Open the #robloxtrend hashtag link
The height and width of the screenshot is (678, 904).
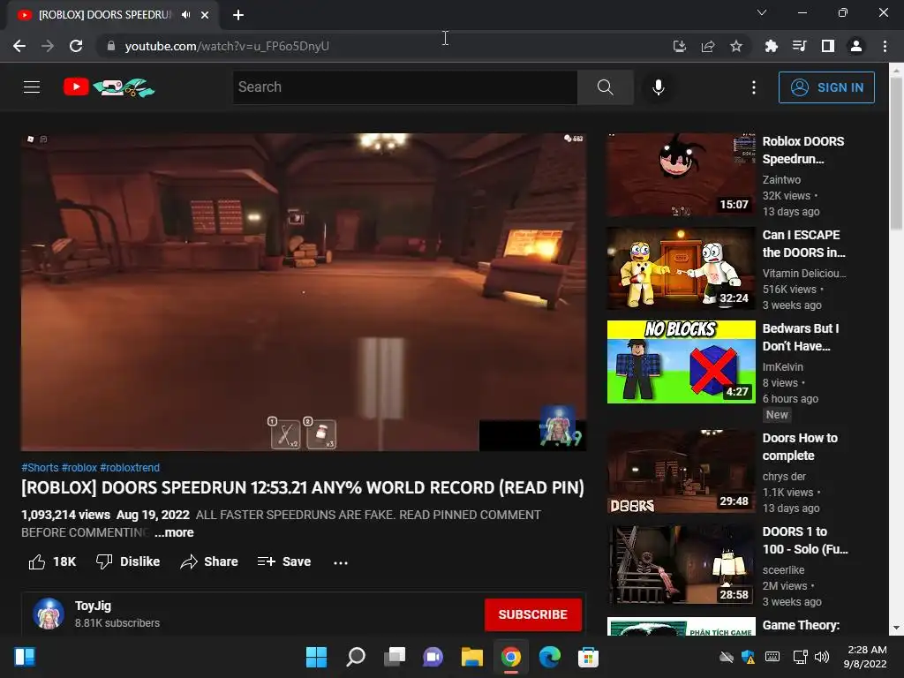(x=130, y=468)
